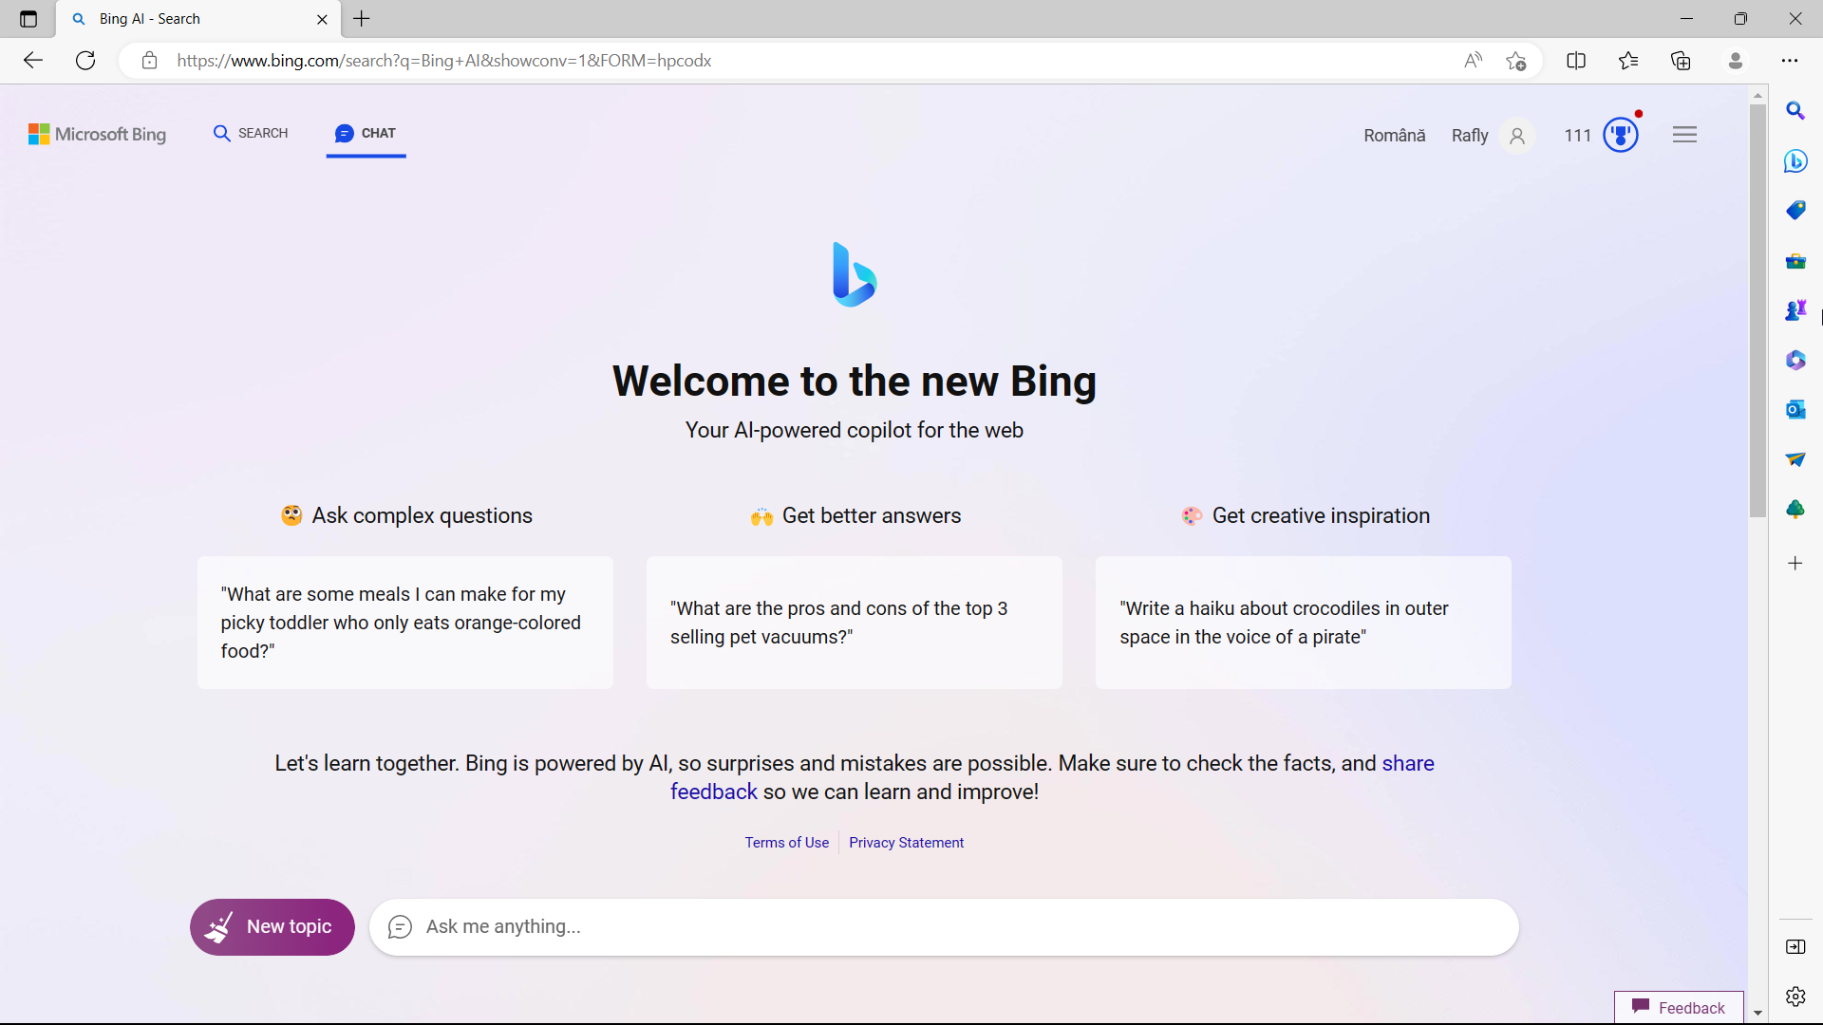The height and width of the screenshot is (1025, 1823).
Task: Activate Read aloud icon in address bar
Action: 1473,61
